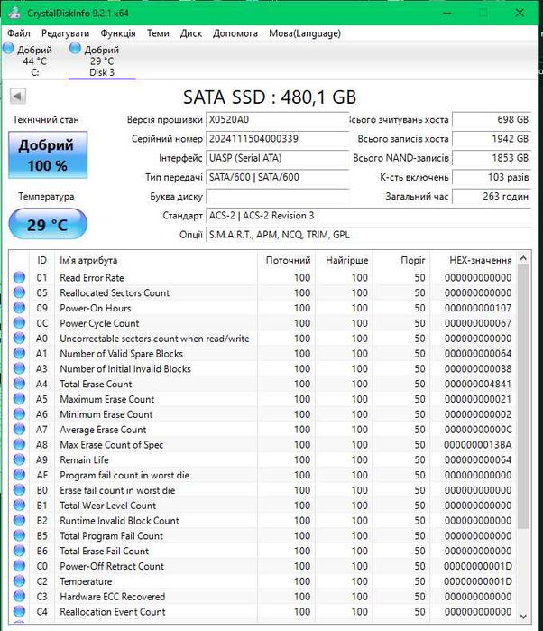Click status icon for Number of Initial Invalid Blocks
Viewport: 543px width, 631px height.
point(19,368)
